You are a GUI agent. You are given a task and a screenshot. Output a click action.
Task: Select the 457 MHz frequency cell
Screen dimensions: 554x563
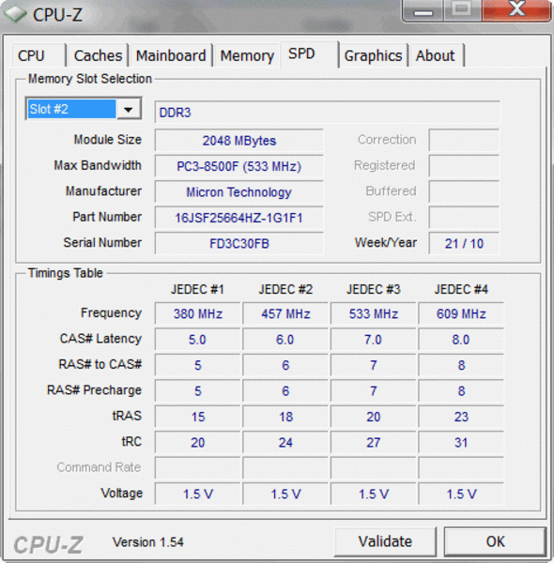[285, 313]
